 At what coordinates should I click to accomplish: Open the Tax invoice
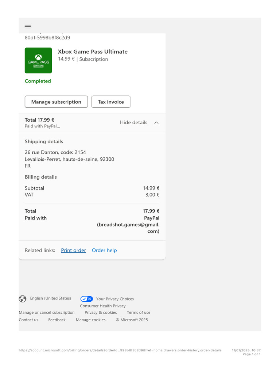coord(111,102)
